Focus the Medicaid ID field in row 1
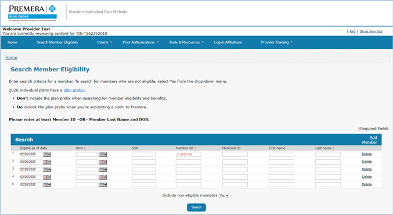 point(235,154)
